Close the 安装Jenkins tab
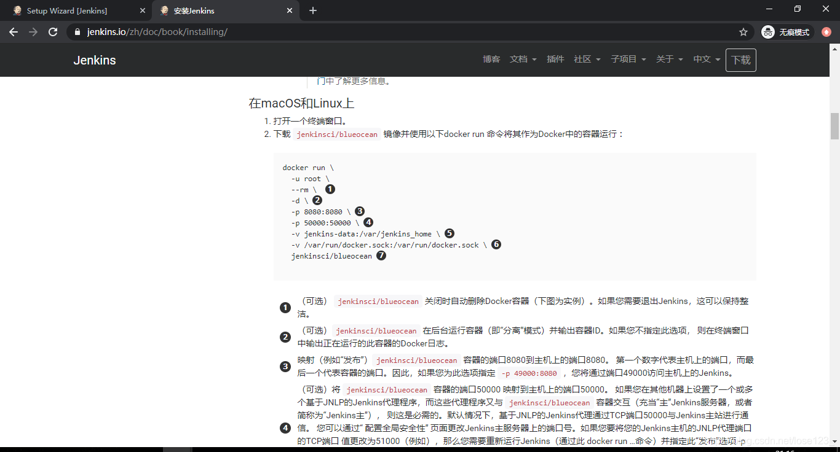 pyautogui.click(x=288, y=11)
